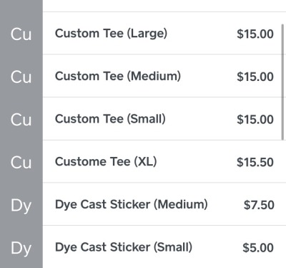Screen dimensions: 286x268
Task: Pick the Dye Cast Sticker (Small) item name
Action: [x=124, y=247]
